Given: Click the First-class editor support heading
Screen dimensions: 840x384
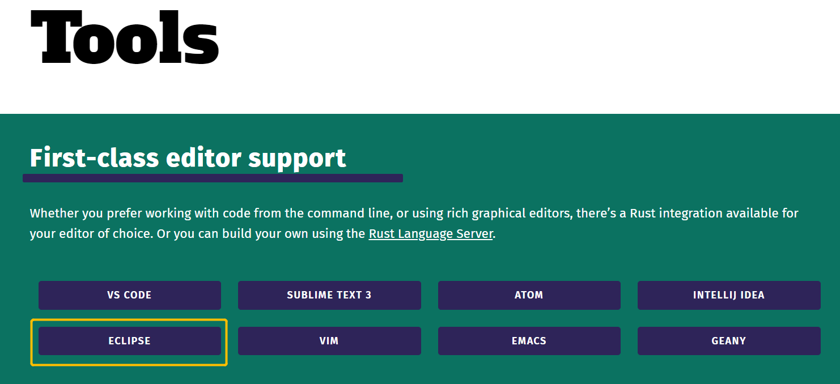Looking at the screenshot, I should click(x=188, y=158).
